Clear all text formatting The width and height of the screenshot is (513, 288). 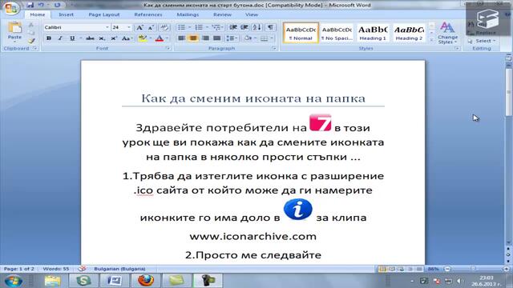click(164, 27)
